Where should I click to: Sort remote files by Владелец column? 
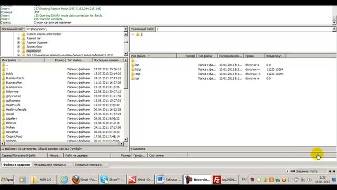[275, 56]
